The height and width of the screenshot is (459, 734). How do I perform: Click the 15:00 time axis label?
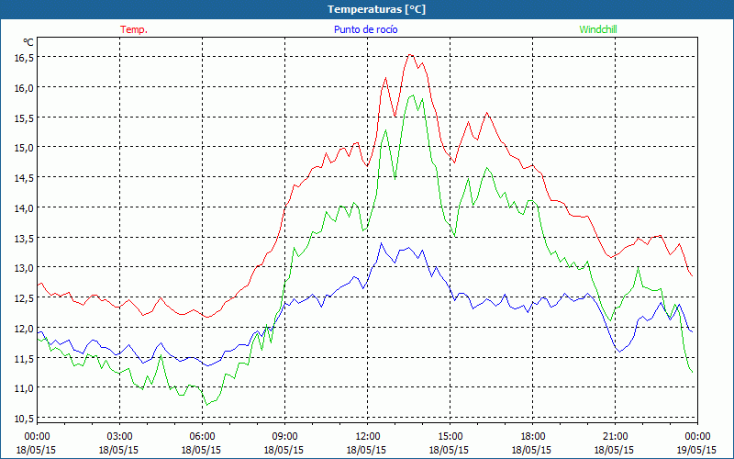point(450,437)
